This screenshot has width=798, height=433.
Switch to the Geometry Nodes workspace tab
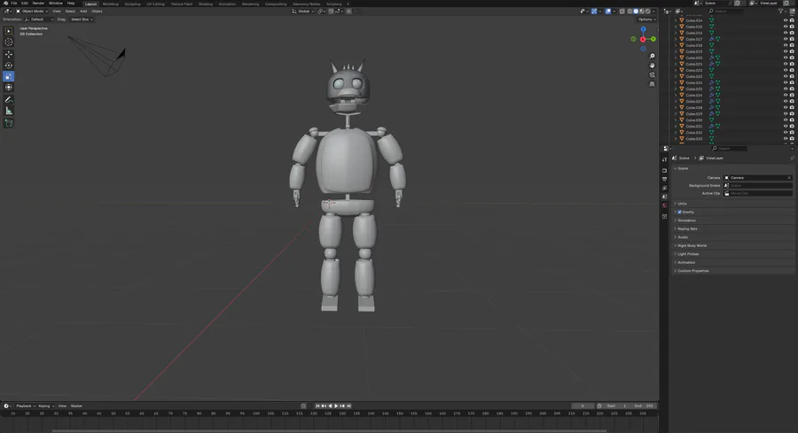307,4
